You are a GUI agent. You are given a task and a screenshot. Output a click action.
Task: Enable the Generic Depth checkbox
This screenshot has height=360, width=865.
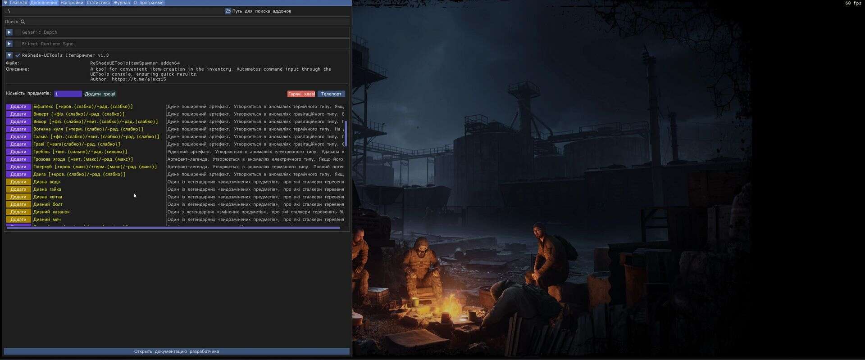click(18, 32)
